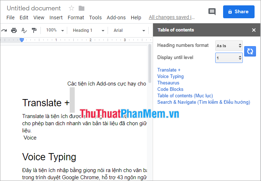The image size is (261, 181).
Task: Open the zoom 100% dropdown
Action: pos(55,30)
